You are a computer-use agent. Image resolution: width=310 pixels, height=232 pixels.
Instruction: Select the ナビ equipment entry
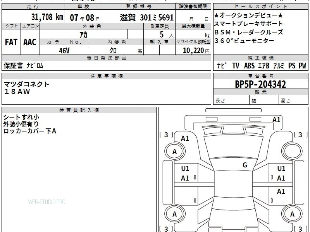222,66
